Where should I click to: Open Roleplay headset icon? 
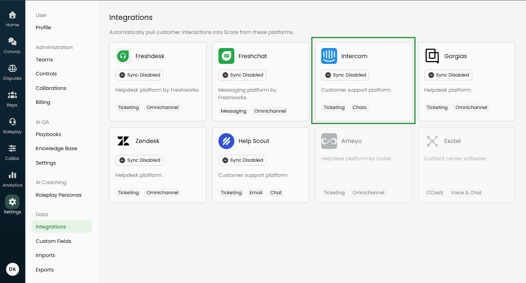12,122
